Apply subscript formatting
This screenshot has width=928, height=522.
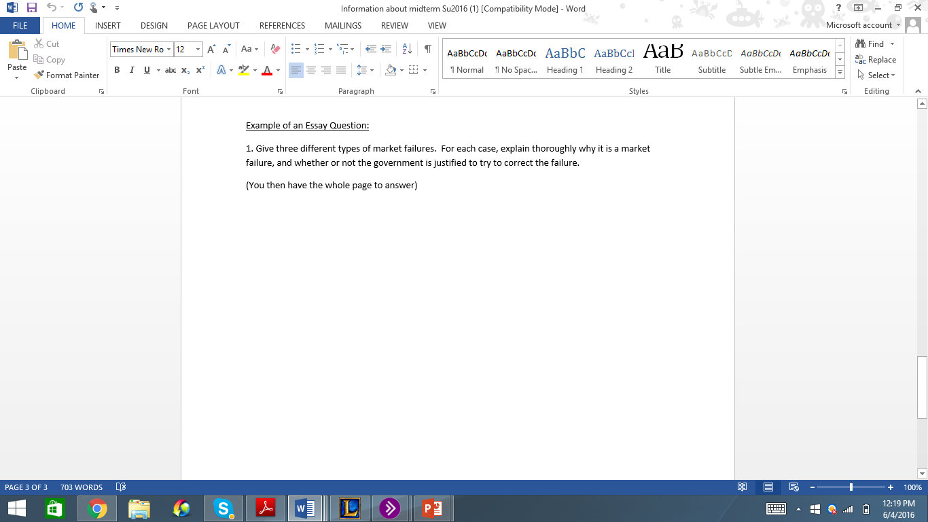pyautogui.click(x=185, y=70)
